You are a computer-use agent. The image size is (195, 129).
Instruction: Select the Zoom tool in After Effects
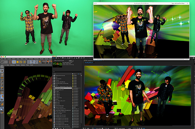click(58, 58)
